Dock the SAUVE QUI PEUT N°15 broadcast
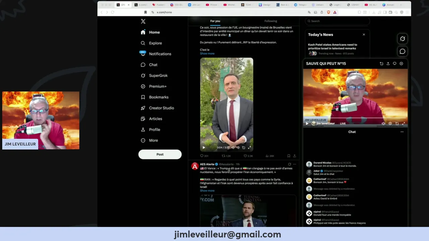 (381, 64)
